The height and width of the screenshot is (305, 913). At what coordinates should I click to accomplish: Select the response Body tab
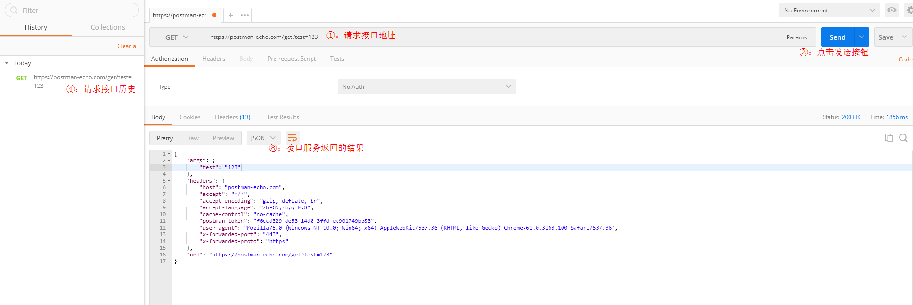pos(158,117)
